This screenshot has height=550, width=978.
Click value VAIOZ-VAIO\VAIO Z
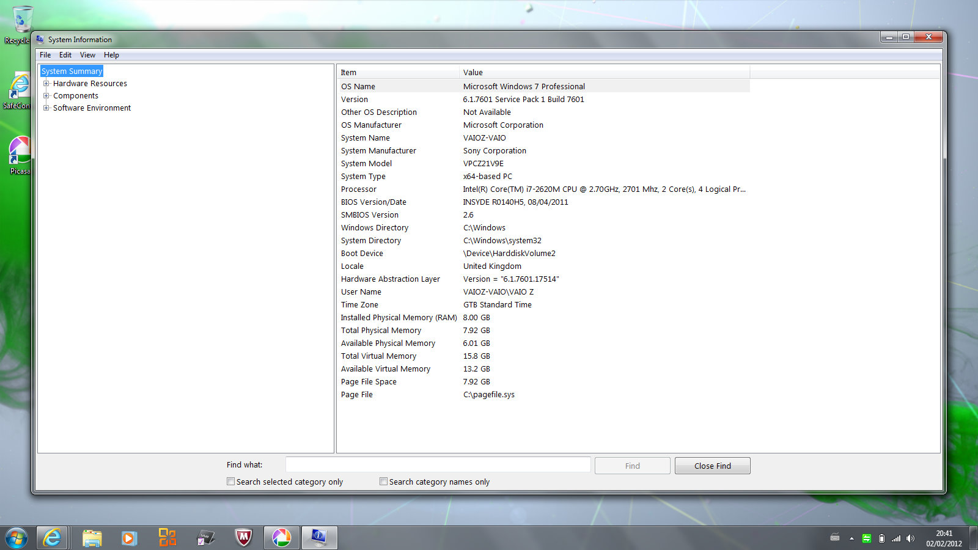point(498,291)
